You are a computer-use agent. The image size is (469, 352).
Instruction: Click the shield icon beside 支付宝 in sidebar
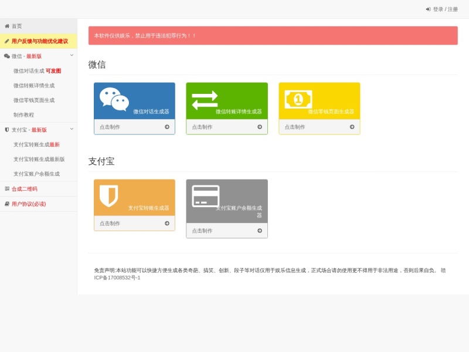[7, 130]
